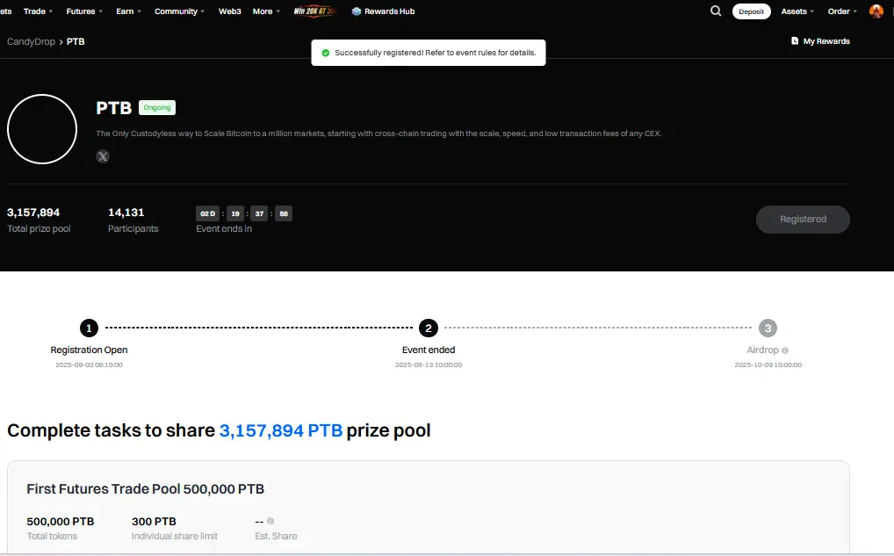The image size is (894, 556).
Task: Expand the Assets dropdown menu
Action: coord(797,11)
